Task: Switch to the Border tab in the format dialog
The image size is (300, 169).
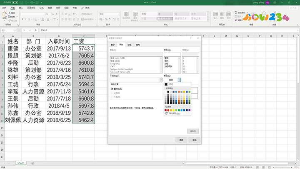Action: point(130,45)
